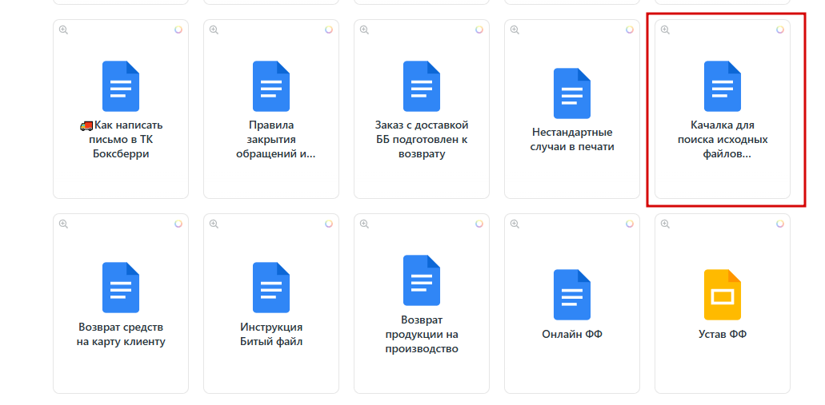This screenshot has width=825, height=405.
Task: Open document icon for "Качалка для поиска исходных файлов"
Action: coord(723,86)
